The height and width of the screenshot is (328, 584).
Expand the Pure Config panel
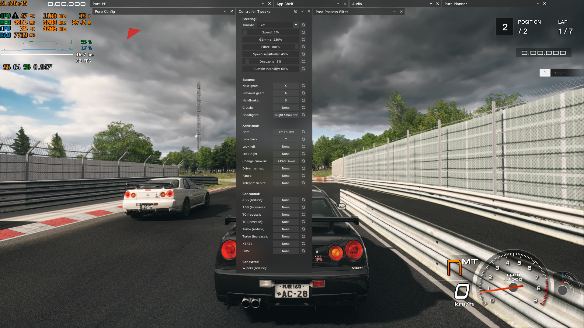pos(225,11)
